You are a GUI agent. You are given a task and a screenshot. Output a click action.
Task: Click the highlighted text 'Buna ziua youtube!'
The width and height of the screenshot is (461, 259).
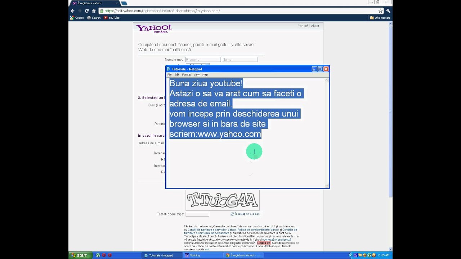[206, 83]
